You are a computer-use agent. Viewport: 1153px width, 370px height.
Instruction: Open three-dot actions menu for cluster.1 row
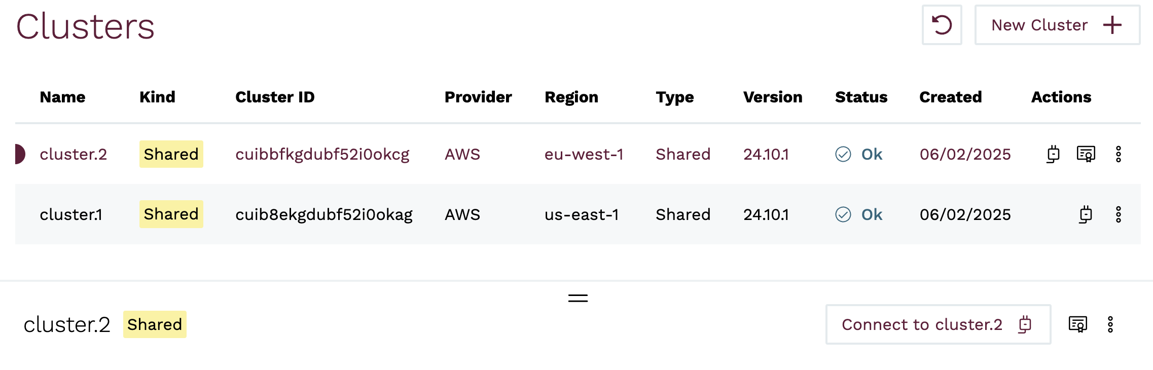[1118, 214]
